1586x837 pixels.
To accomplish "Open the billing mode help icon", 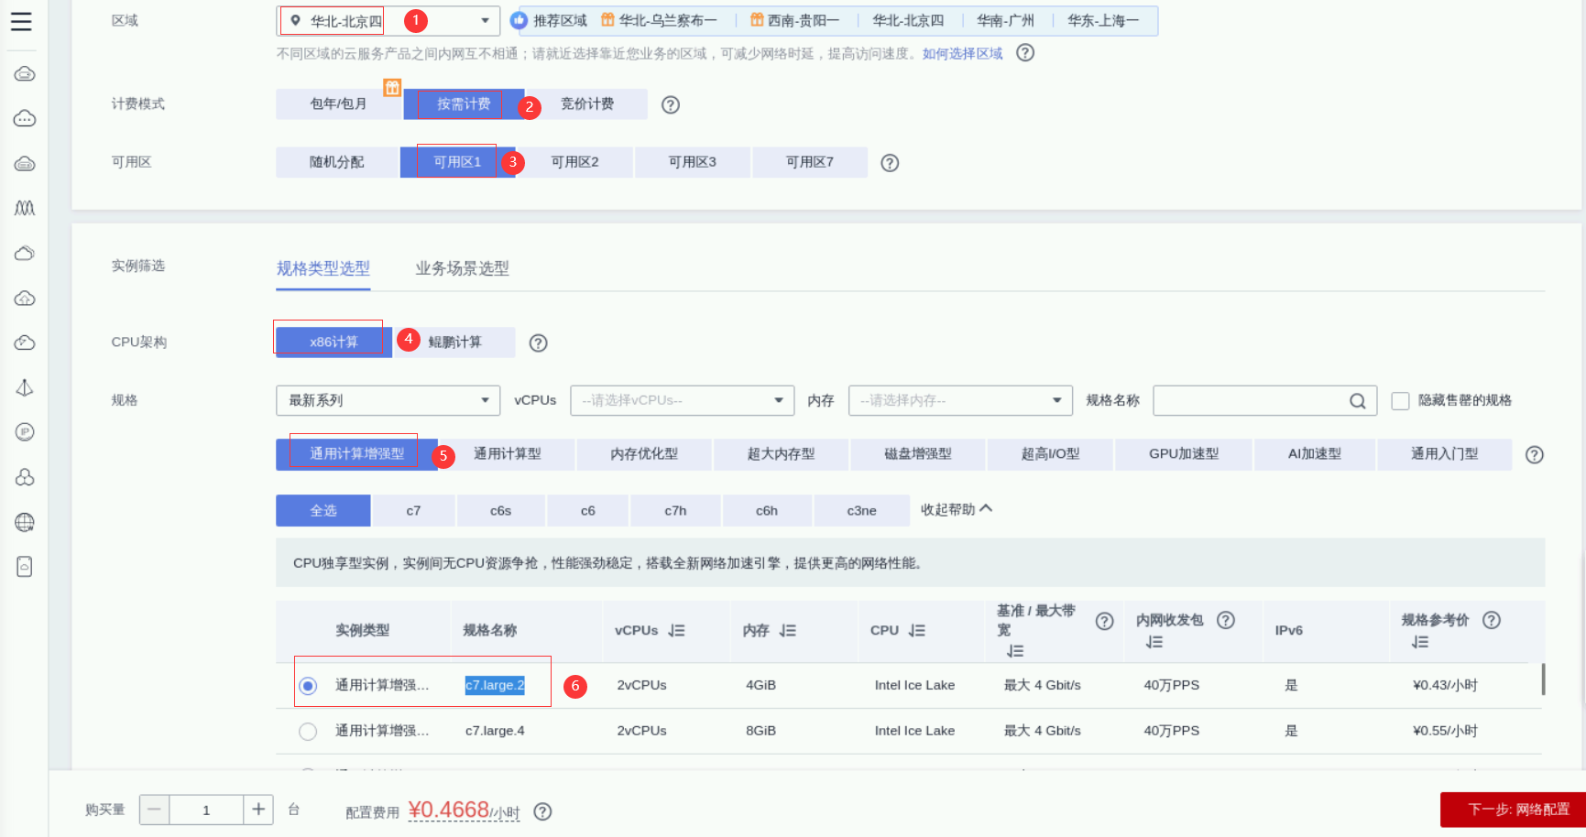I will tap(671, 104).
